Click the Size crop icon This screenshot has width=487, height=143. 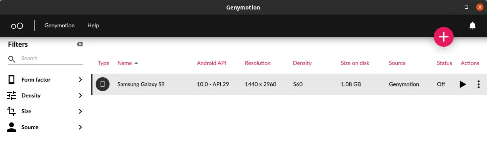(12, 111)
